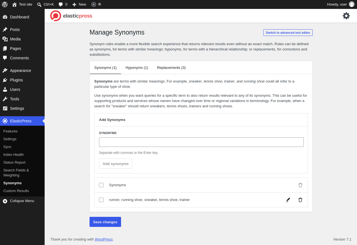
Task: Open the New content menu in admin bar
Action: [79, 4]
